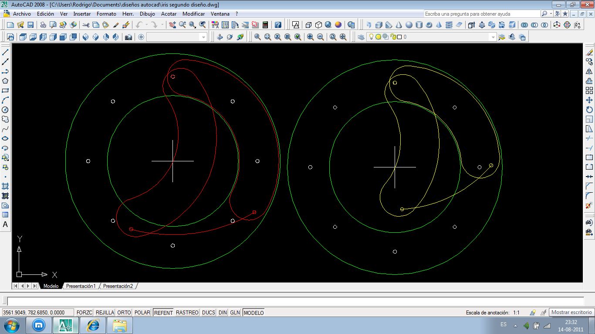Open the Edición menu
The height and width of the screenshot is (334, 595).
click(x=45, y=13)
